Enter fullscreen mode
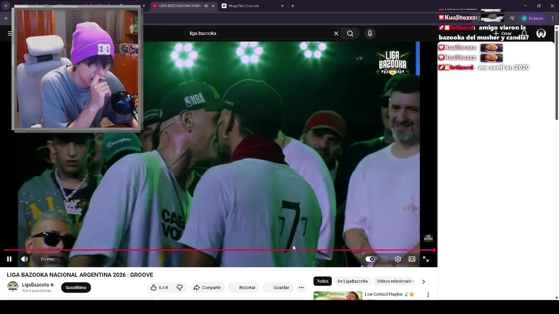The image size is (559, 314). point(426,259)
